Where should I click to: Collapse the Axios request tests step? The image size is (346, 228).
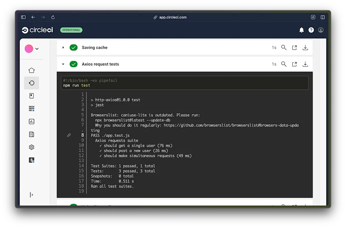click(63, 64)
